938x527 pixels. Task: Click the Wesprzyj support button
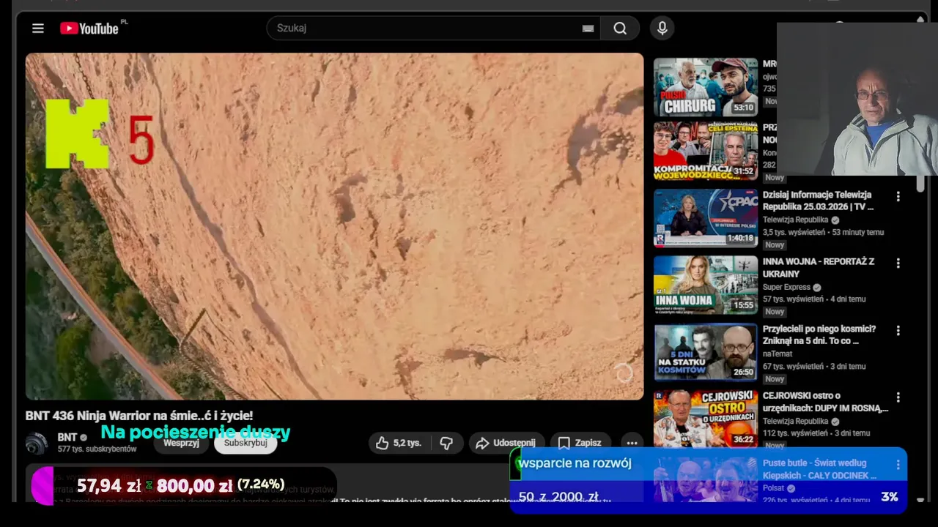[x=182, y=443]
